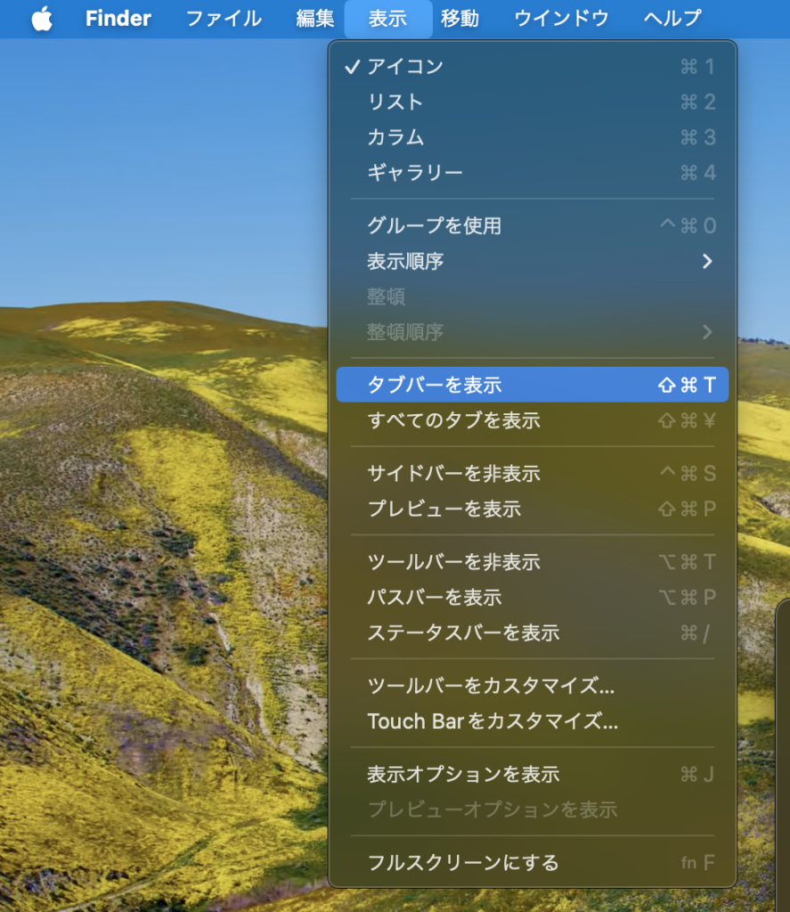The image size is (790, 912).
Task: Show status bar with ステータスバーを表示
Action: tap(533, 633)
